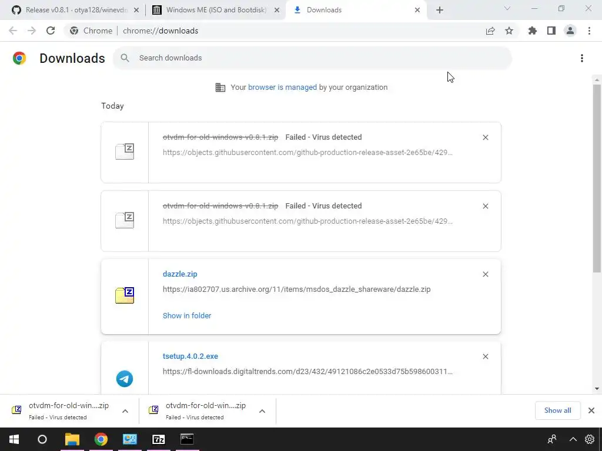602x451 pixels.
Task: Remove first failed otvdm download from list
Action: (486, 137)
